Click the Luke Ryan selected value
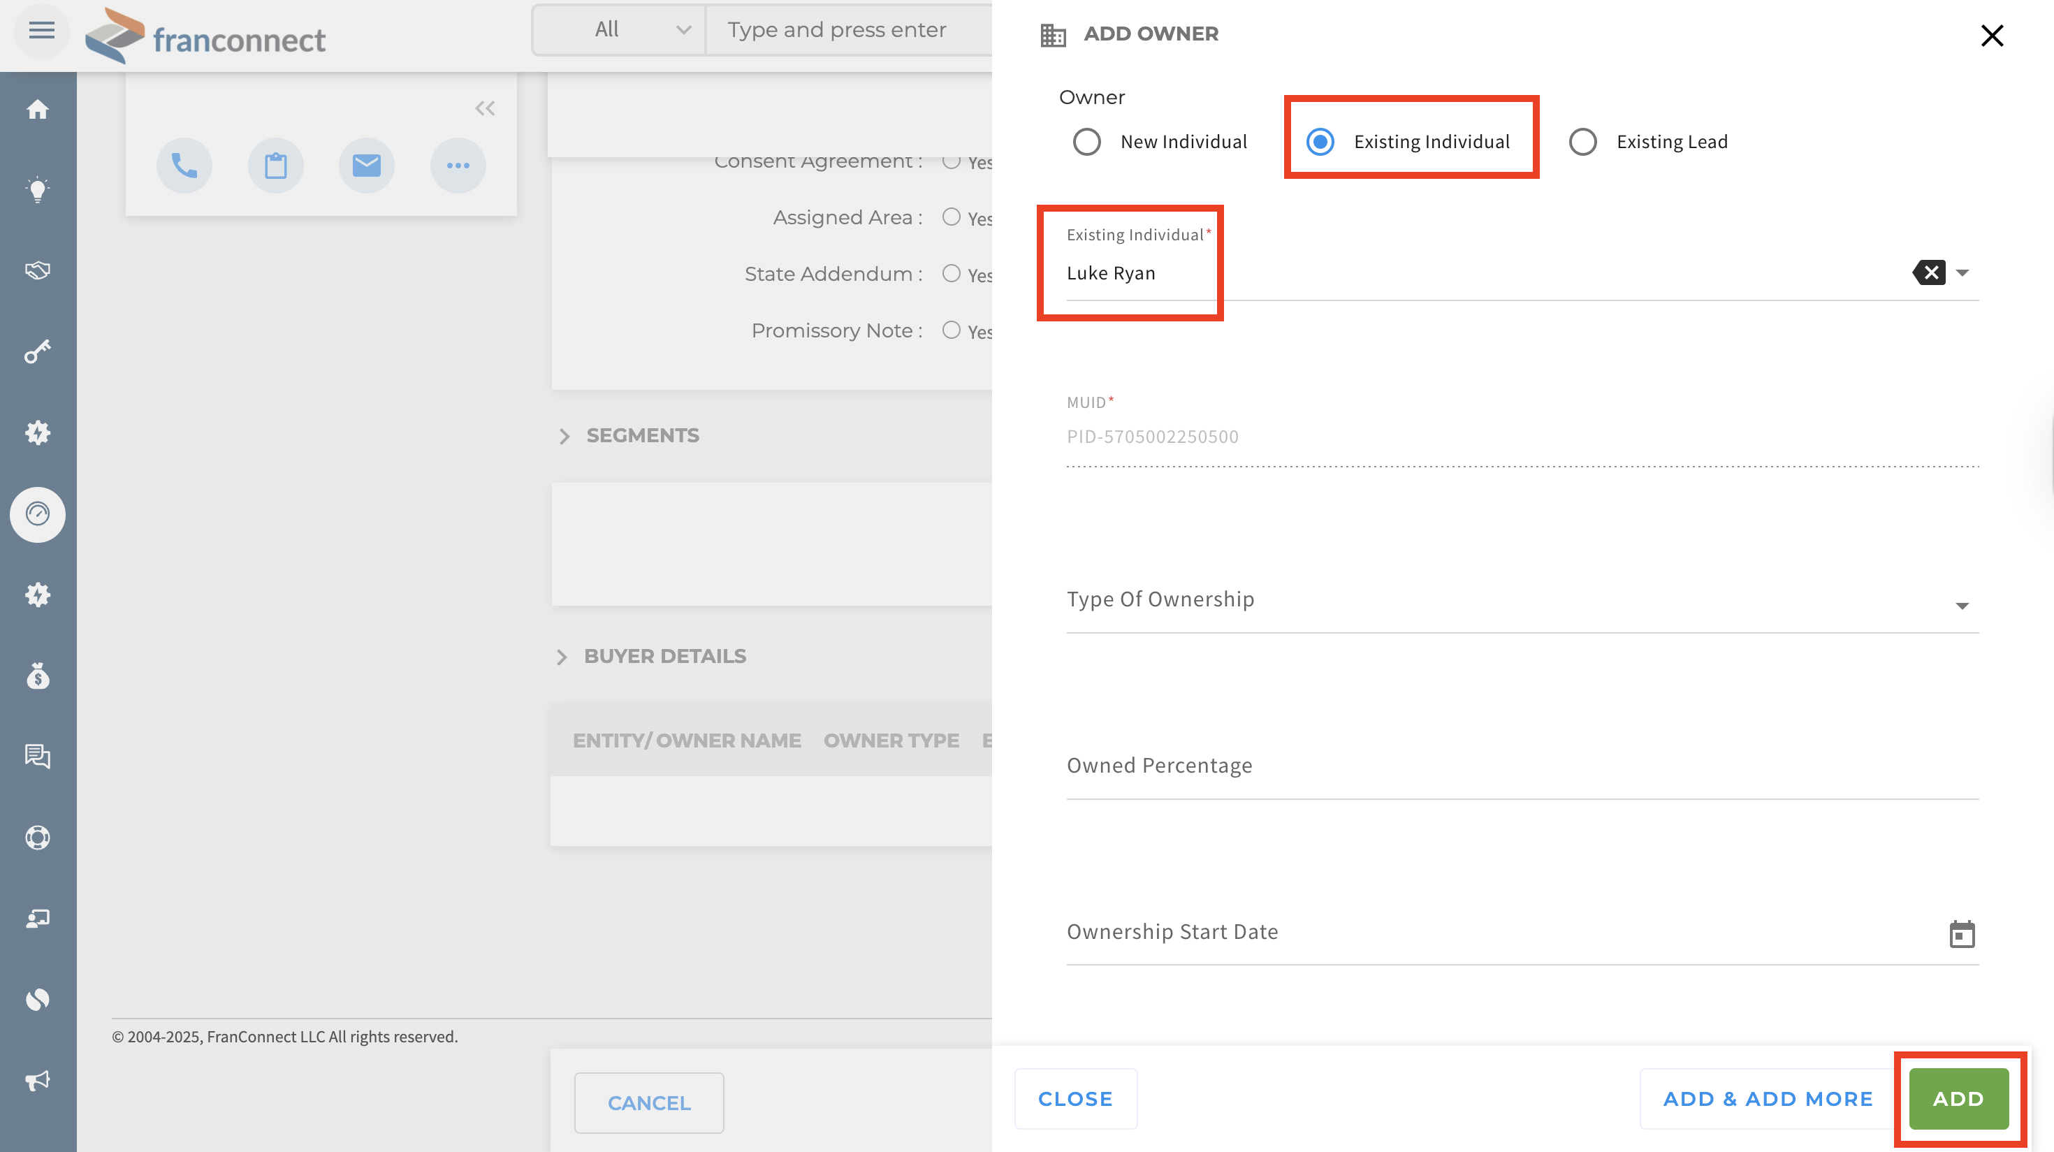The width and height of the screenshot is (2054, 1152). click(x=1111, y=273)
